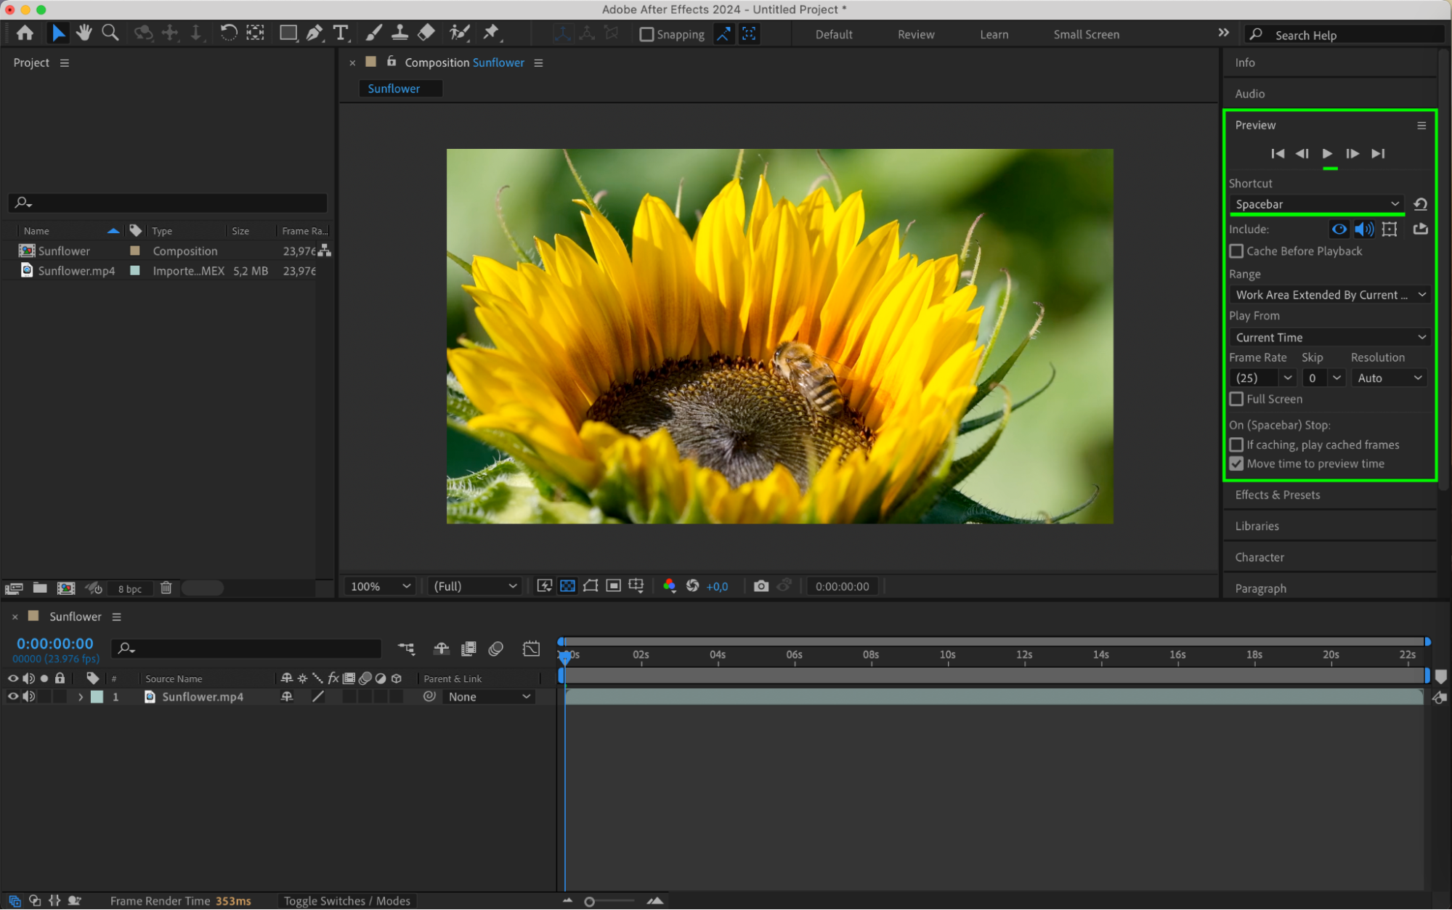
Task: Click the Take Snapshot camera icon
Action: tap(761, 586)
